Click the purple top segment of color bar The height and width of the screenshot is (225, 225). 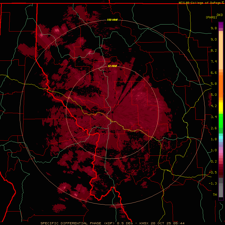[x=221, y=25]
